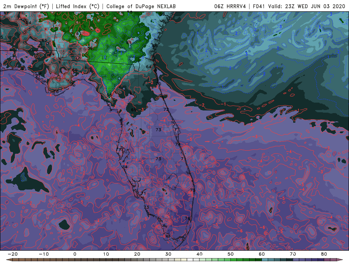Click the '76' dewpoint value on map

188,219
